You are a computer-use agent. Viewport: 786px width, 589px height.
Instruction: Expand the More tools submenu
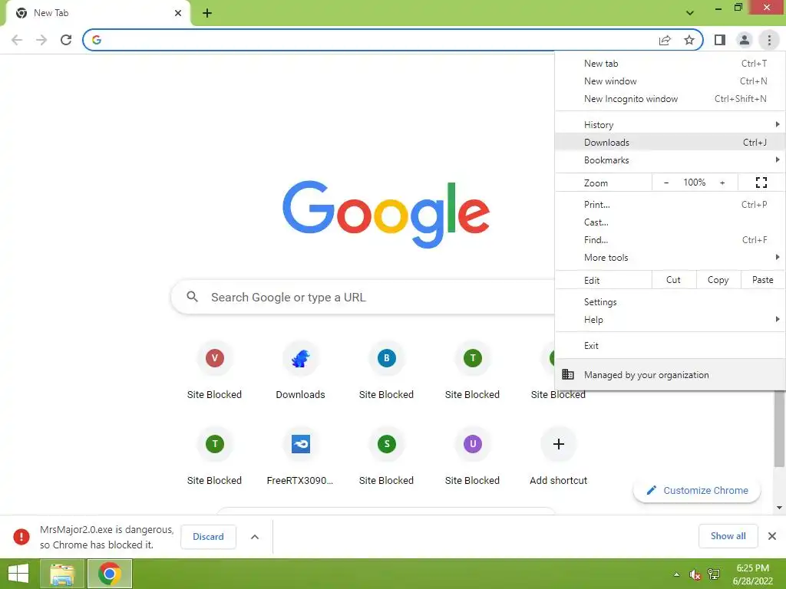tap(670, 258)
